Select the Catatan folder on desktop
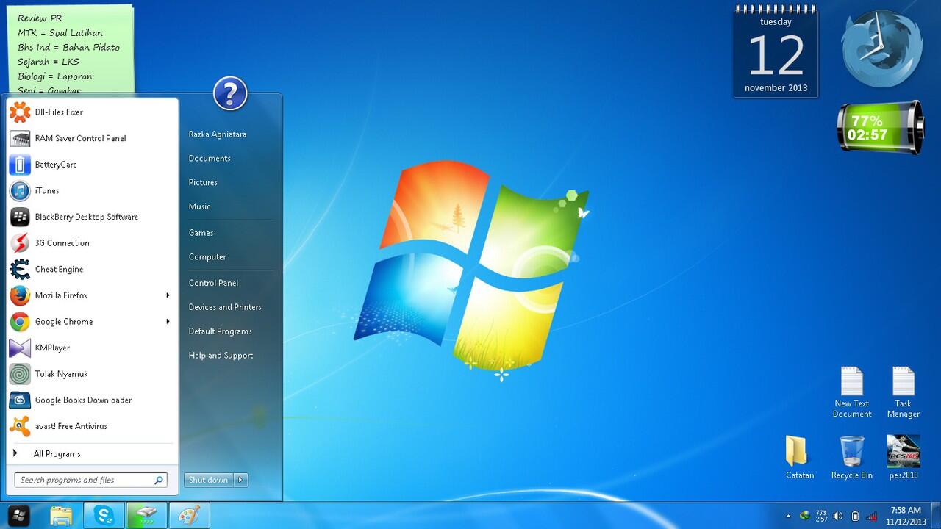Image resolution: width=941 pixels, height=529 pixels. click(799, 456)
